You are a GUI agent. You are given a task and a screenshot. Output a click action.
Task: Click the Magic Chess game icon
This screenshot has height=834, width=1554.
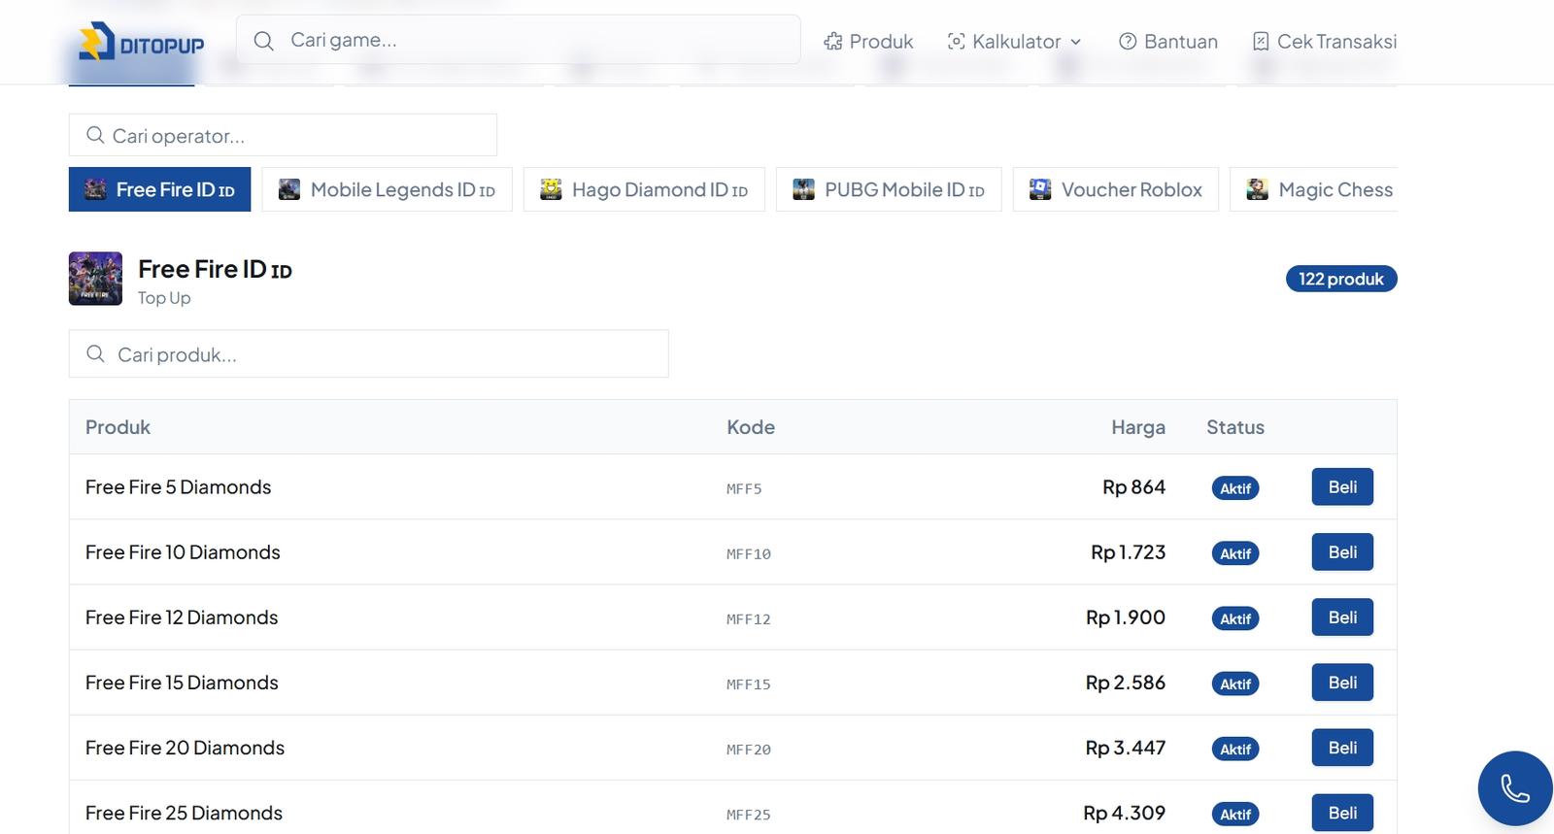click(1257, 189)
